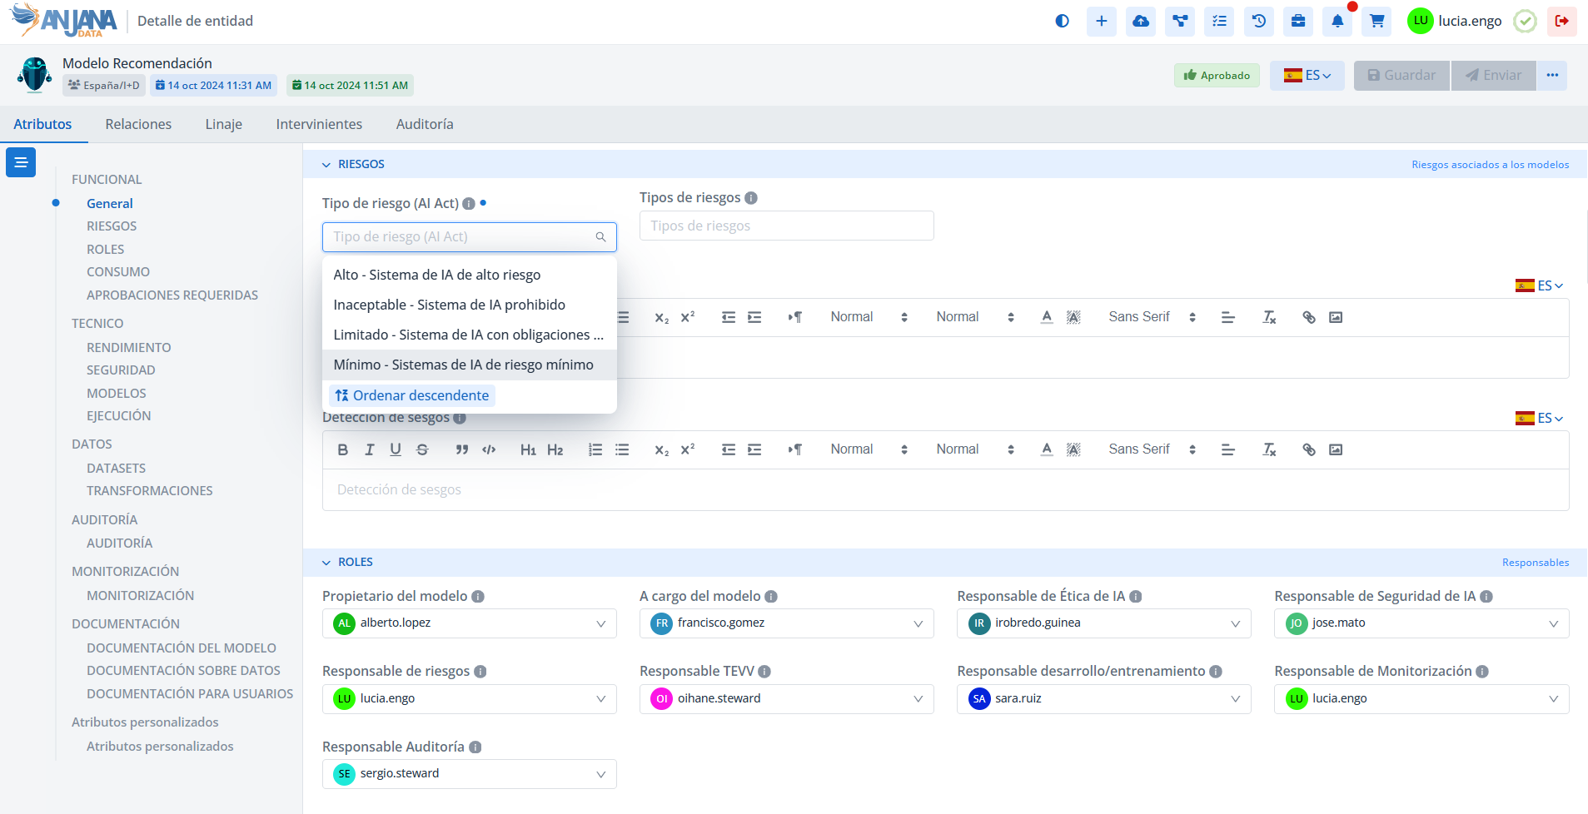Click the notifications bell icon
1588x814 pixels.
(1337, 22)
